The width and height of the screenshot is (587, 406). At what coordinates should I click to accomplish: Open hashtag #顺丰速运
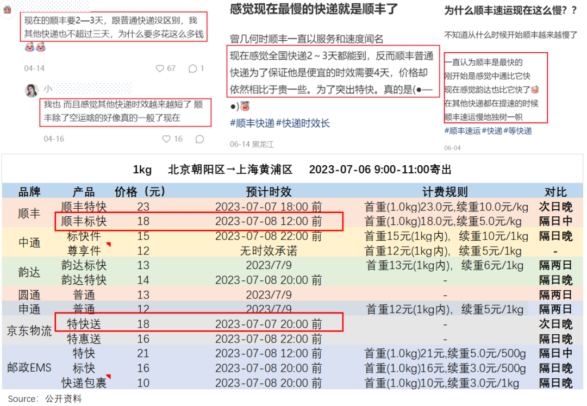[462, 130]
